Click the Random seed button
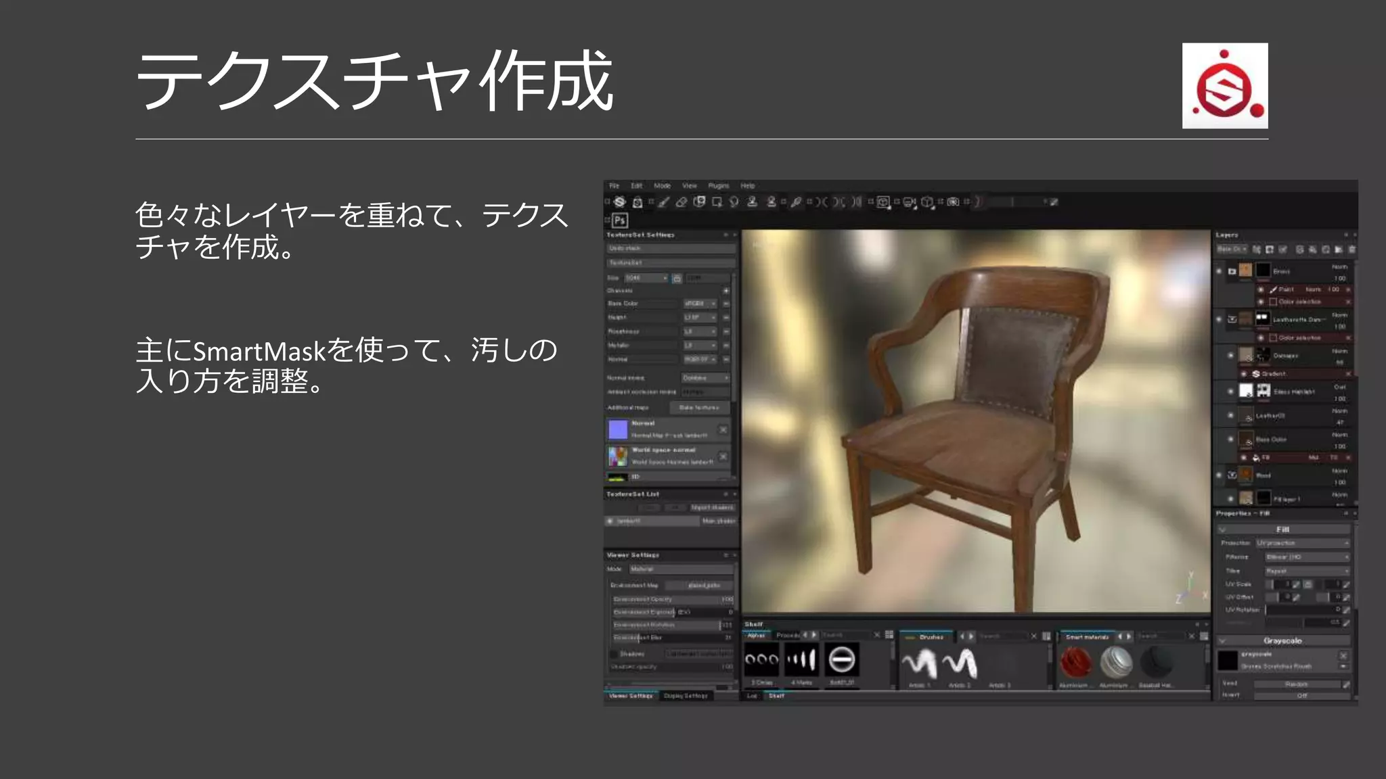1386x779 pixels. 1296,684
